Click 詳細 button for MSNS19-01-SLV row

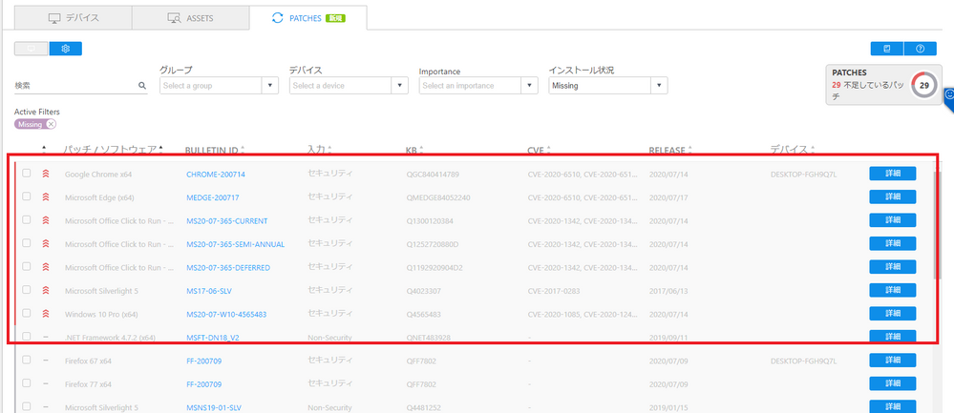pos(893,405)
